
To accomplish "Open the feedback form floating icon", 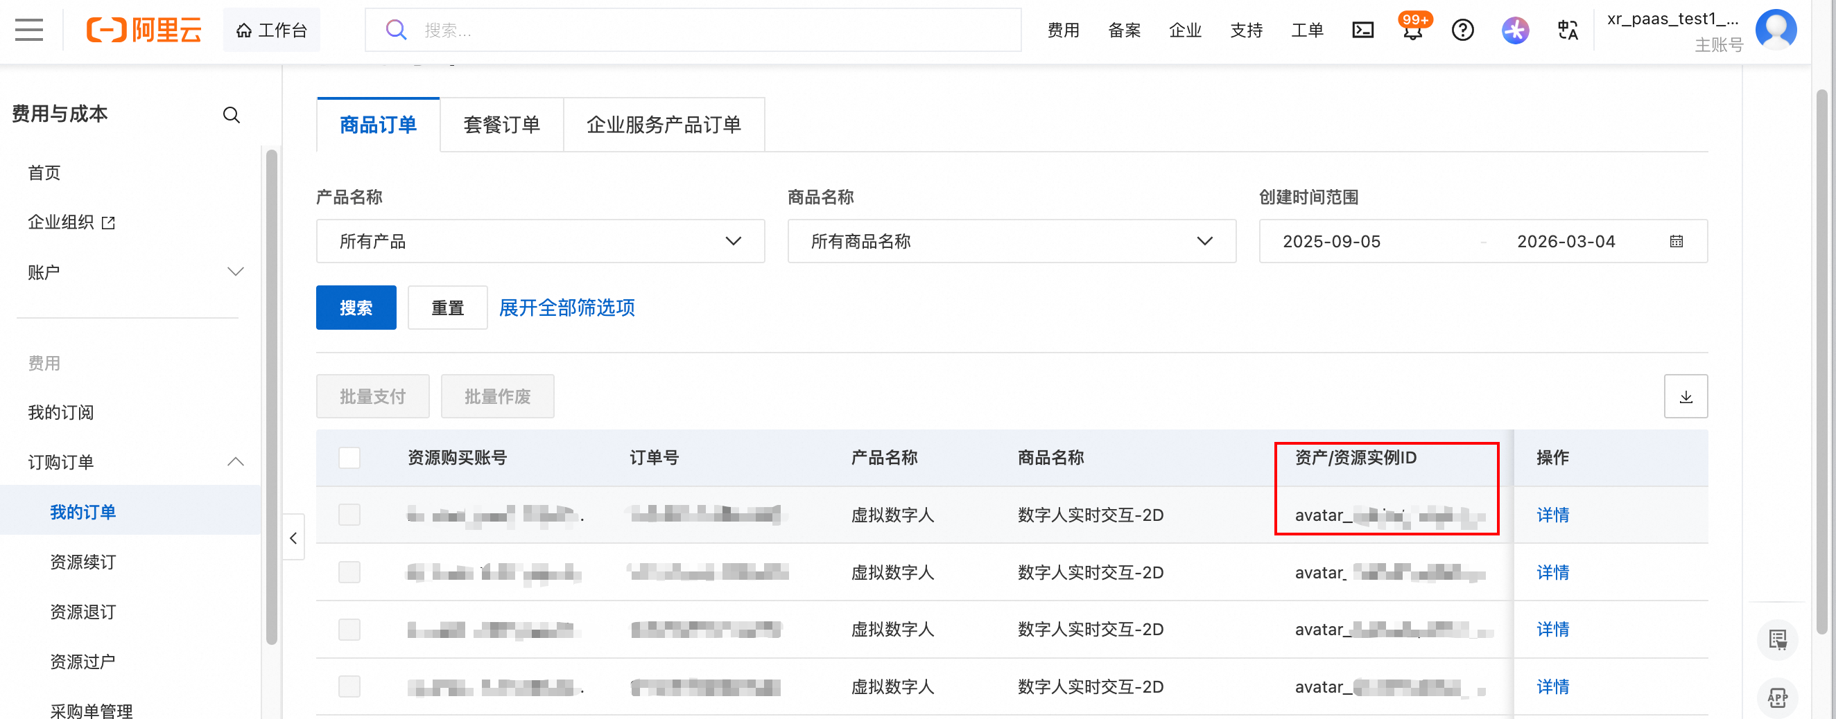I will point(1778,639).
